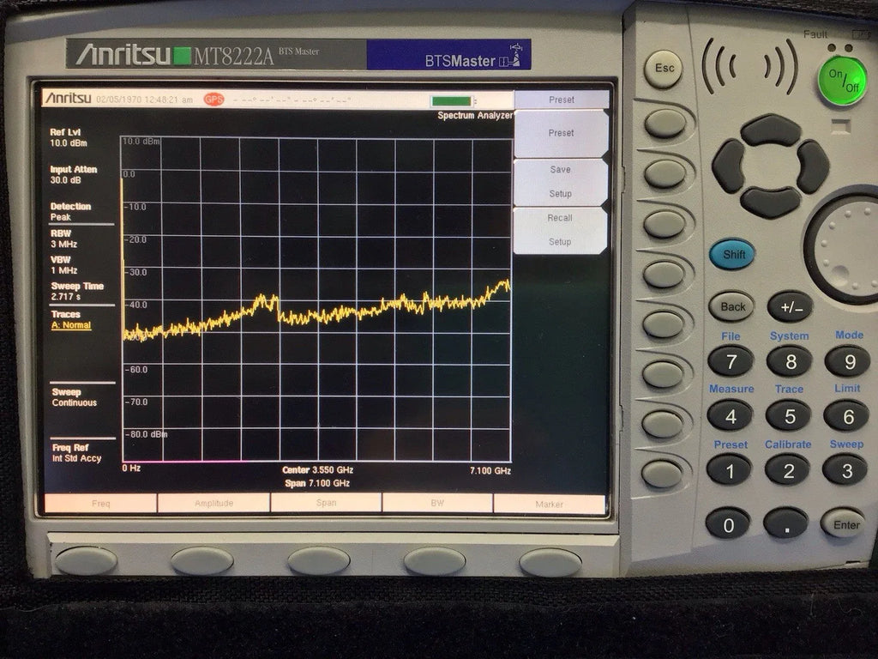The width and height of the screenshot is (878, 659).
Task: Select the on-screen Recall Setup soft key
Action: (x=561, y=230)
